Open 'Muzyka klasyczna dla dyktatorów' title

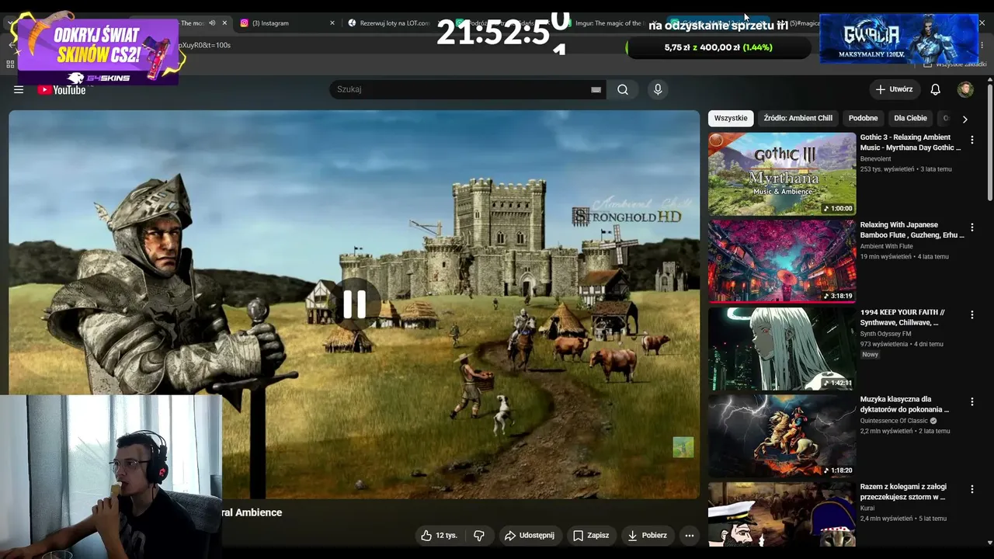point(905,404)
